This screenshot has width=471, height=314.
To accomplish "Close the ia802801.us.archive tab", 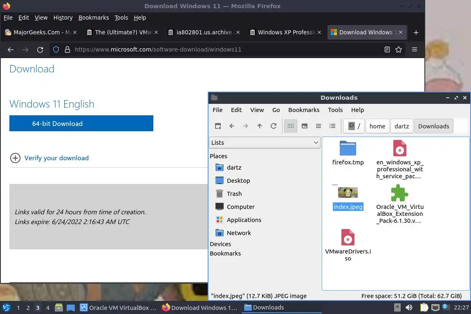I will (x=238, y=32).
